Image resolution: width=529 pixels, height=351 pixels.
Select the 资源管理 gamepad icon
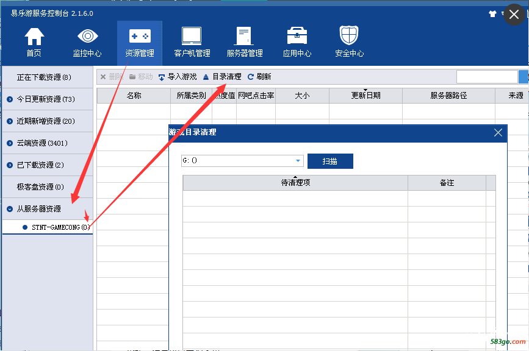tap(140, 36)
